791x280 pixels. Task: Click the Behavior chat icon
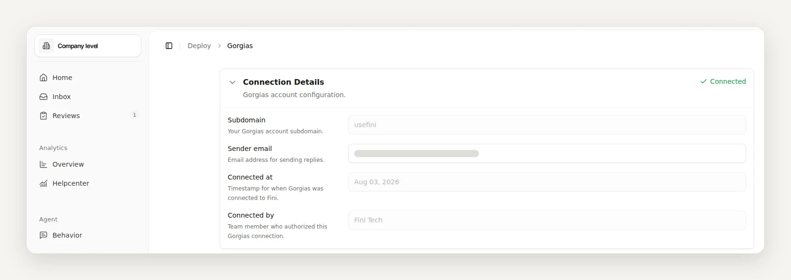point(43,235)
